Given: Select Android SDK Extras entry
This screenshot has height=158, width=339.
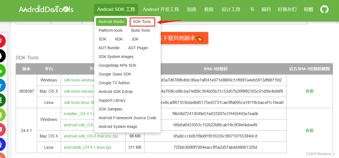Looking at the screenshot, I should click(116, 92).
